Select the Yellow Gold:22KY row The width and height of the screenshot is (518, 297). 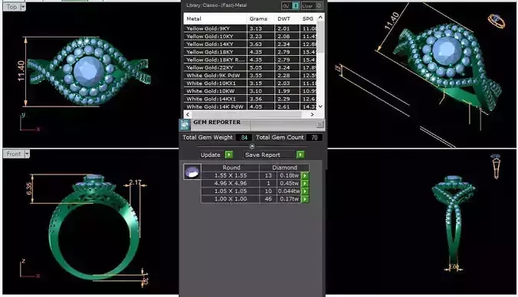(x=250, y=67)
